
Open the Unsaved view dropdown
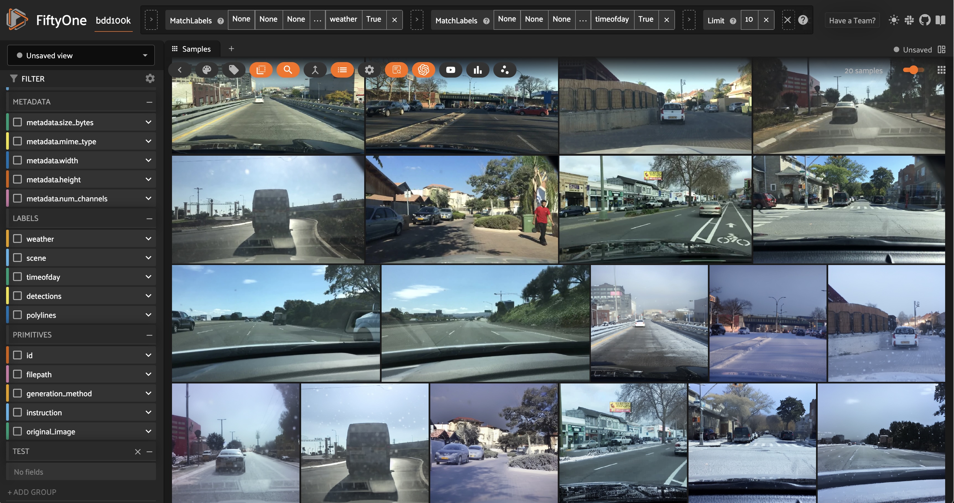[81, 55]
